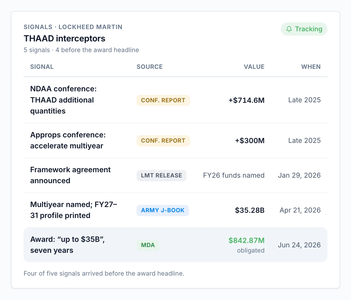Sort by the WHEN column header

(x=311, y=67)
